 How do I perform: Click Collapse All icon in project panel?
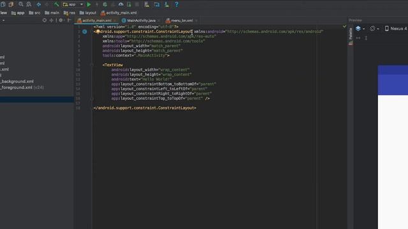click(x=51, y=20)
